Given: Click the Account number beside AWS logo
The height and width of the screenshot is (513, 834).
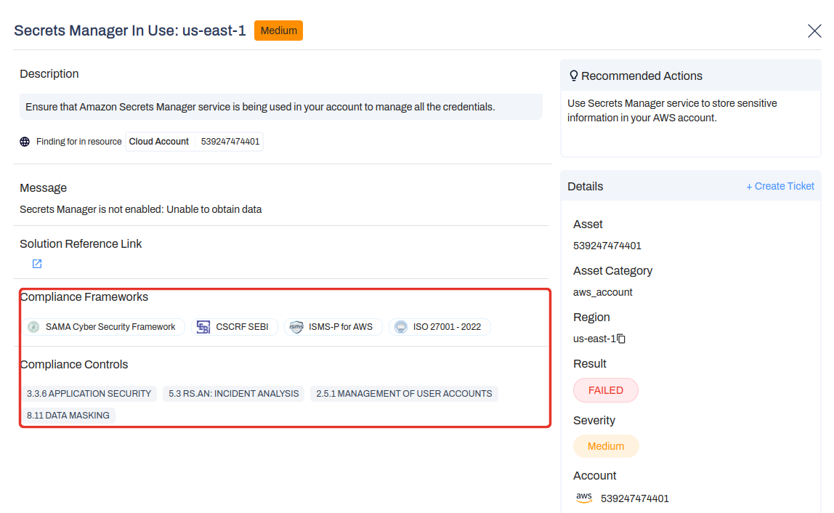Looking at the screenshot, I should click(634, 498).
